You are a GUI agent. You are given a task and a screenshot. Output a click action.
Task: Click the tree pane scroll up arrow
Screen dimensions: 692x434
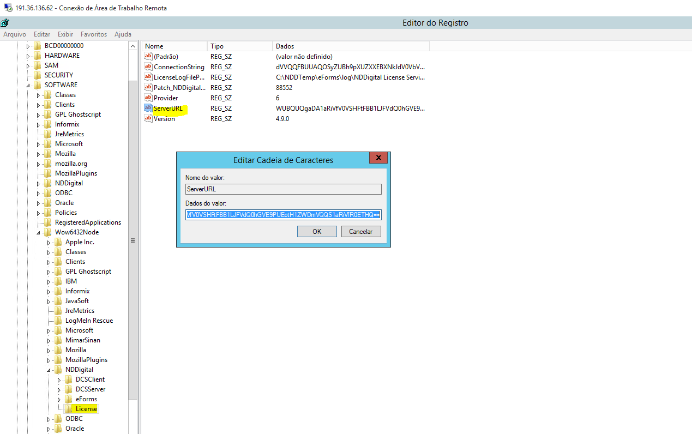tap(133, 46)
